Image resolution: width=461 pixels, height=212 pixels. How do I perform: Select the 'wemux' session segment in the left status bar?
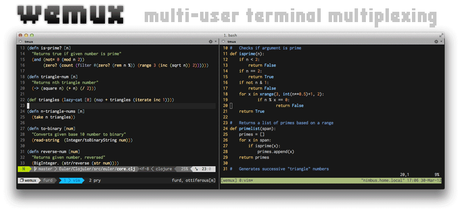[28, 181]
